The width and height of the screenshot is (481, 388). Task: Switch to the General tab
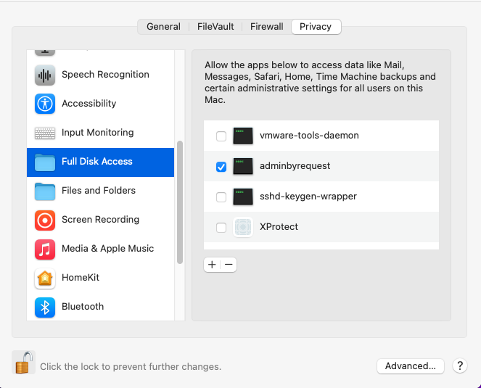click(x=163, y=27)
